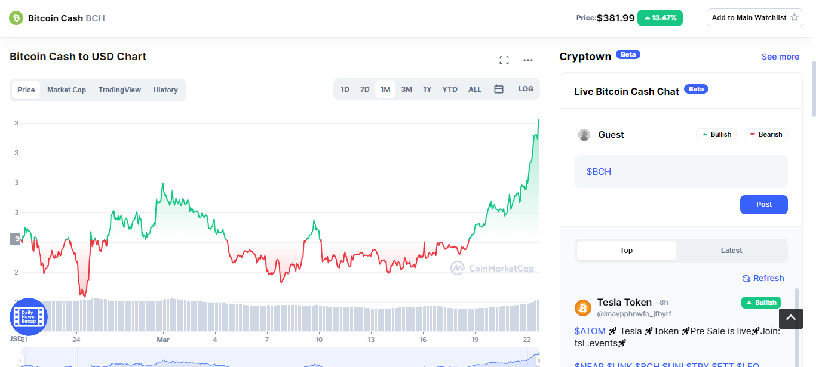Click the page vertical scrollbar
Viewport: 816px width, 367px height.
(x=813, y=88)
